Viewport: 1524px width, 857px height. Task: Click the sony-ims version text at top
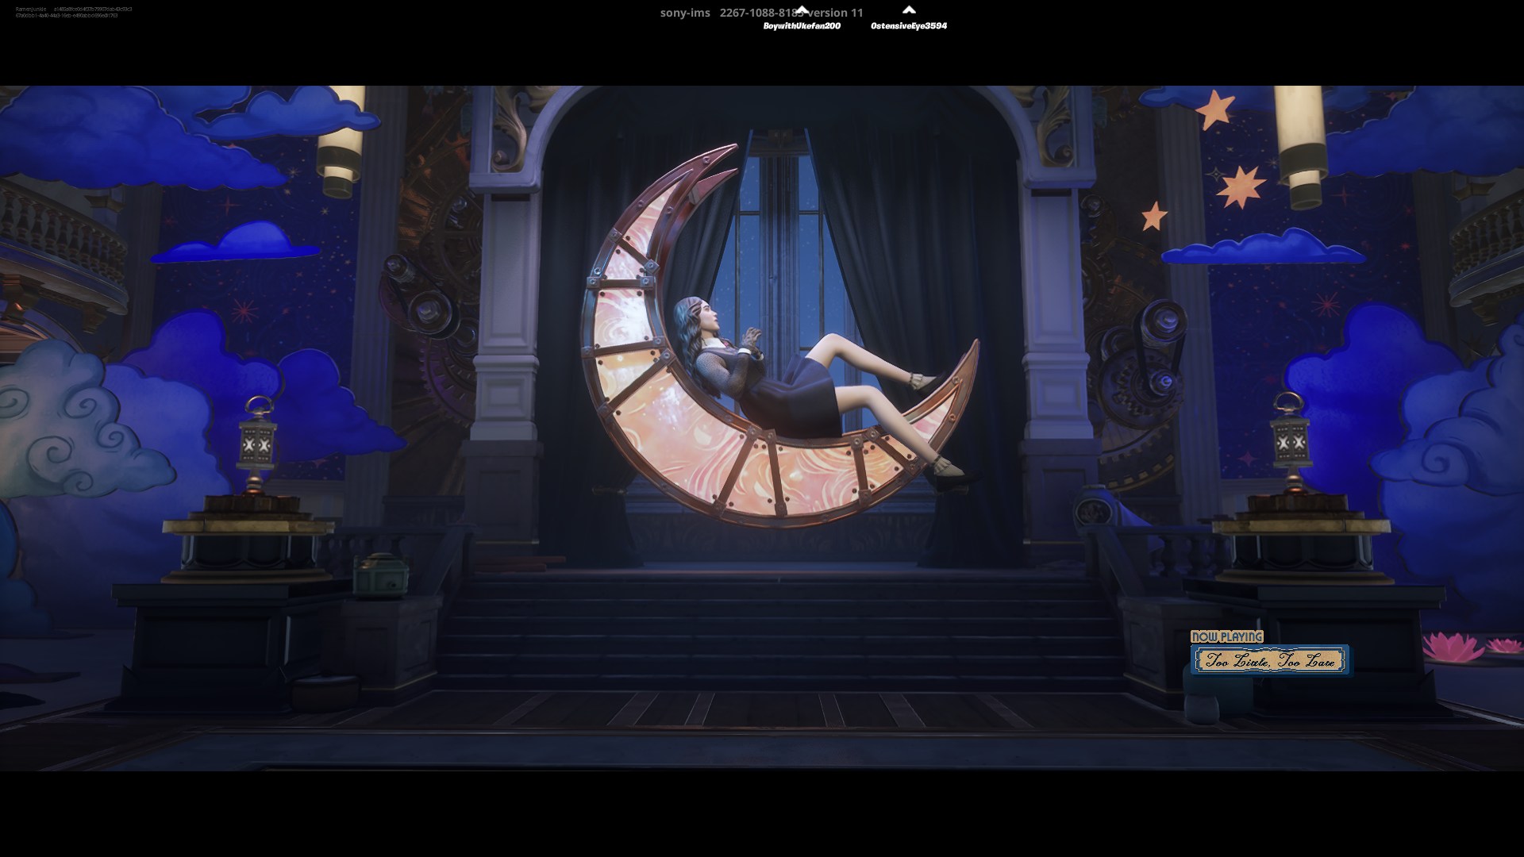[760, 13]
